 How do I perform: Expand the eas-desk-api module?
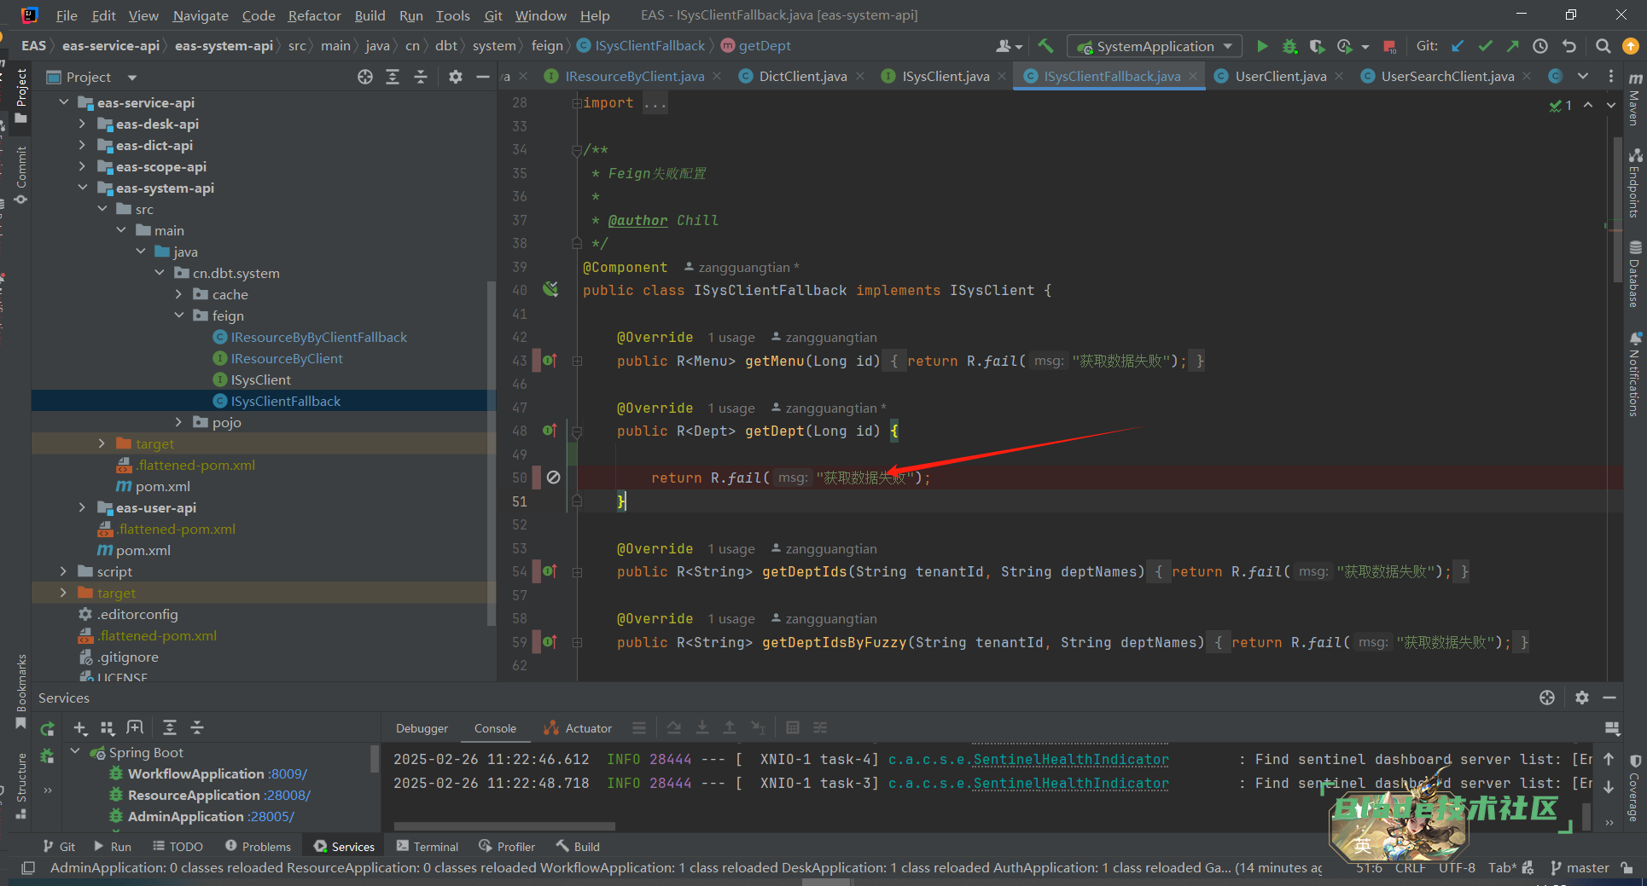coord(83,124)
